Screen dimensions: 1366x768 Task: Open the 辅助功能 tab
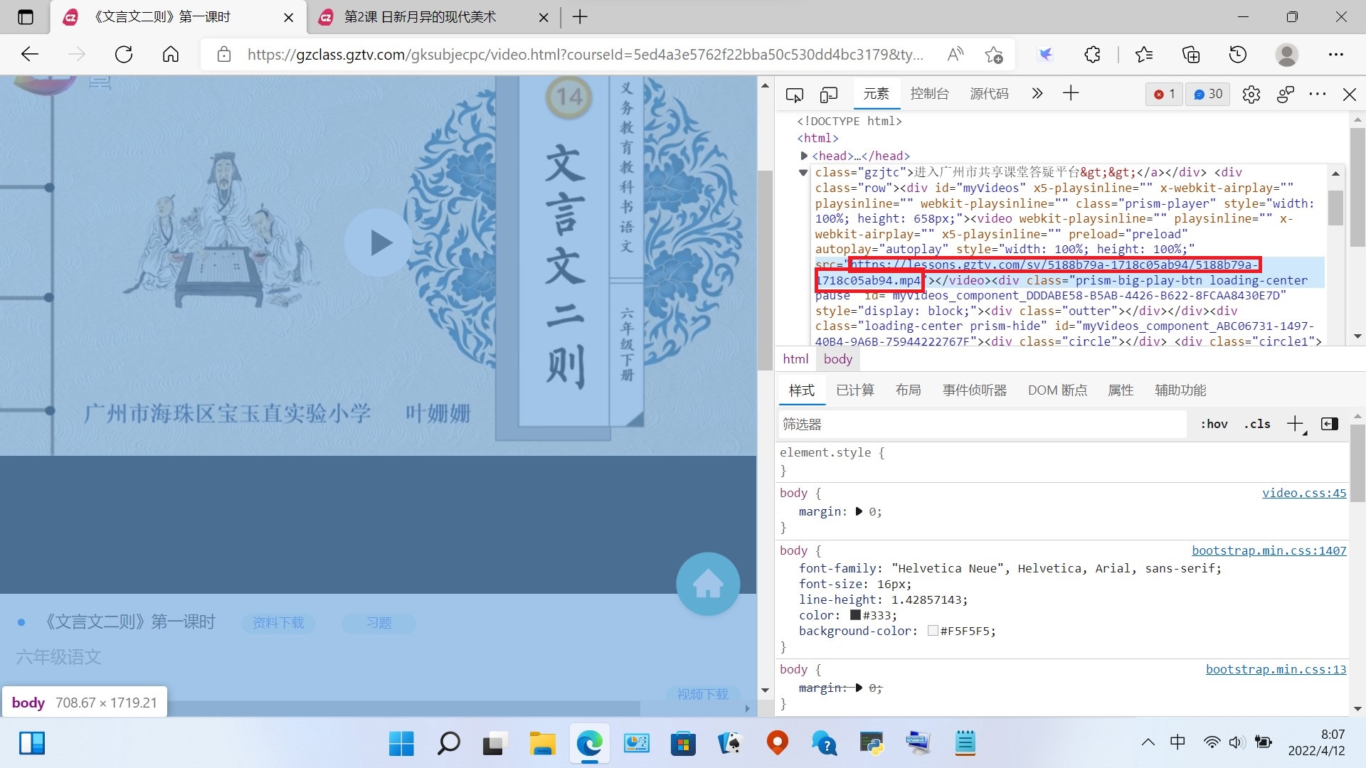1180,390
